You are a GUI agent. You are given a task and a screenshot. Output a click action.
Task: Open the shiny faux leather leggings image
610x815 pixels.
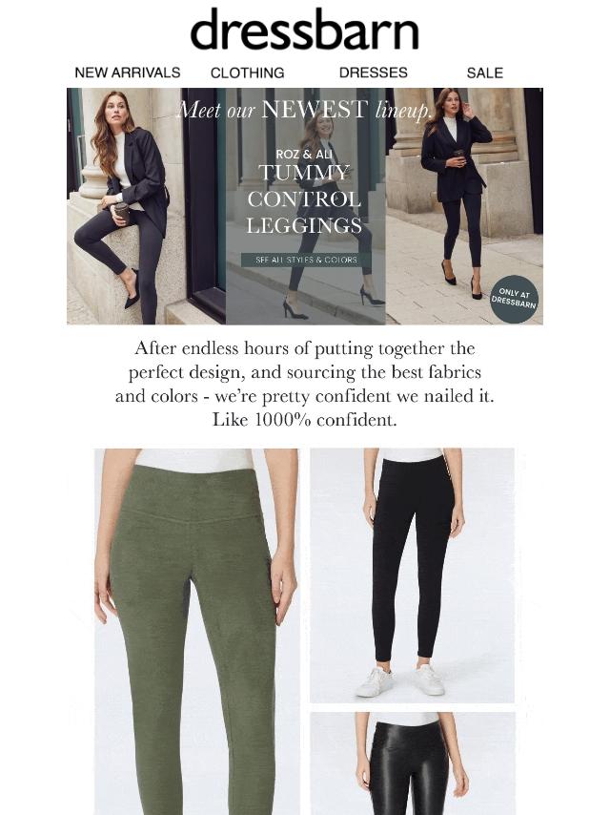click(x=412, y=763)
